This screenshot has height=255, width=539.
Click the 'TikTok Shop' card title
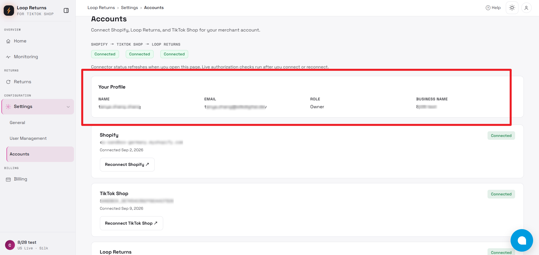tap(114, 193)
